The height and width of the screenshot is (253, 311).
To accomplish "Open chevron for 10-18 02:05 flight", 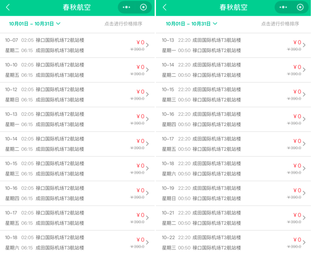I will tap(147, 242).
